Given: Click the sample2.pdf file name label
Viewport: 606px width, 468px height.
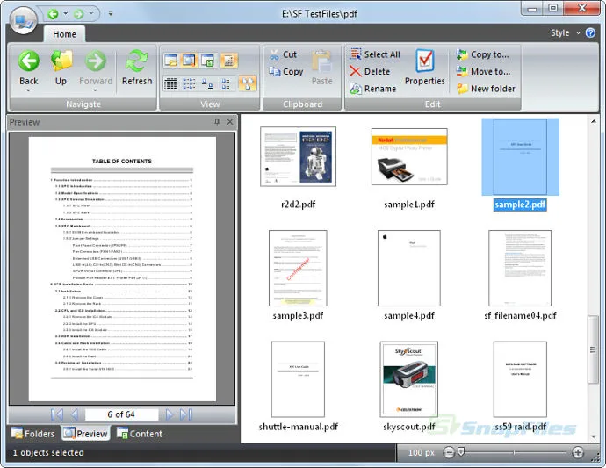Looking at the screenshot, I should coord(520,205).
